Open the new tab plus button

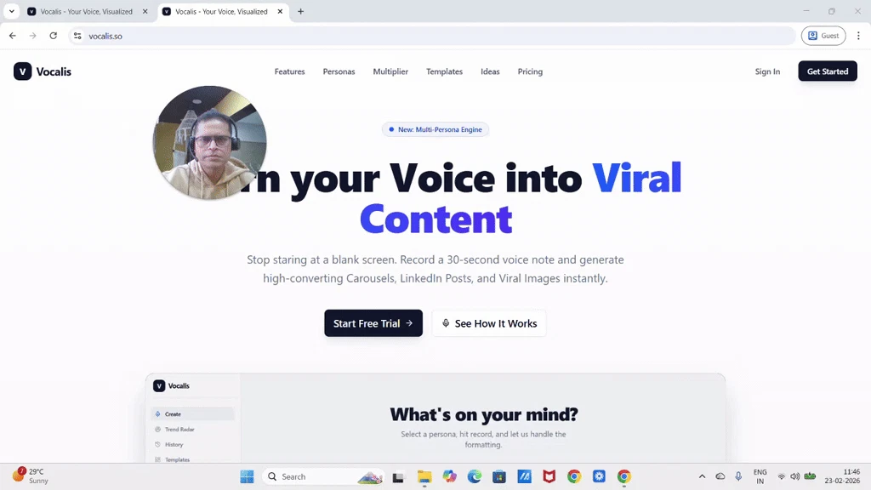(300, 11)
